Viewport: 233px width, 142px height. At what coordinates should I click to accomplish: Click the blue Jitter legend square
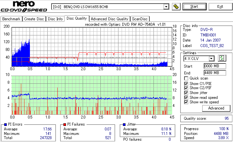(x=124, y=125)
